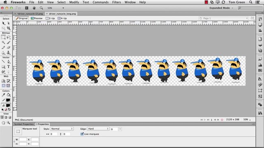Select the Blur tool

point(4,53)
